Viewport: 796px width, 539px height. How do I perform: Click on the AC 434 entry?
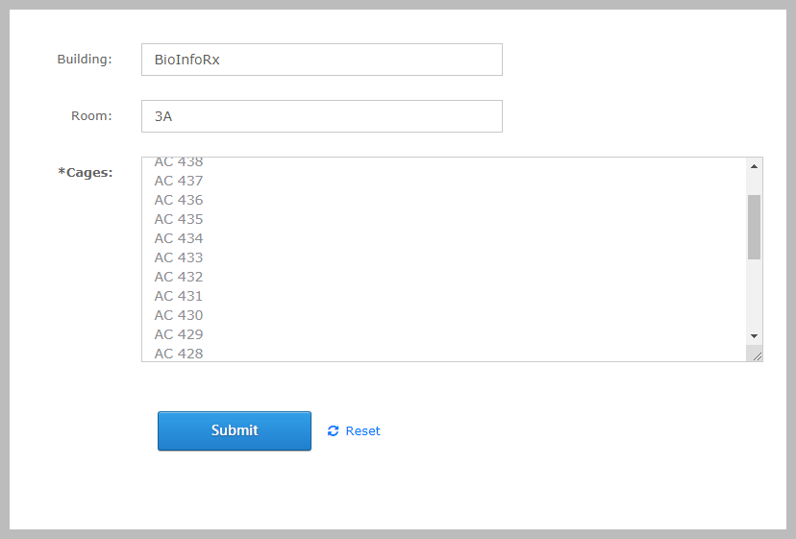179,238
